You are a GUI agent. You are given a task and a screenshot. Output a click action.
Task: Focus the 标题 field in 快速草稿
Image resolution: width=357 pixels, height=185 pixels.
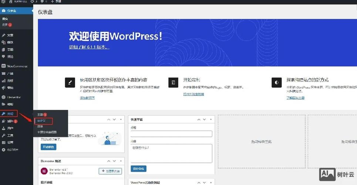tap(171, 134)
